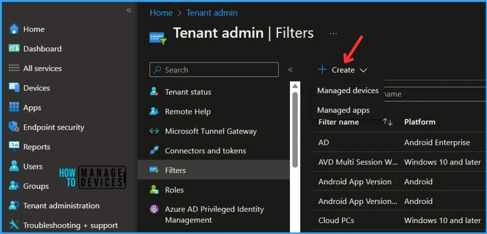Click the All services list icon
Screen dimensions: 487x234
coord(14,68)
